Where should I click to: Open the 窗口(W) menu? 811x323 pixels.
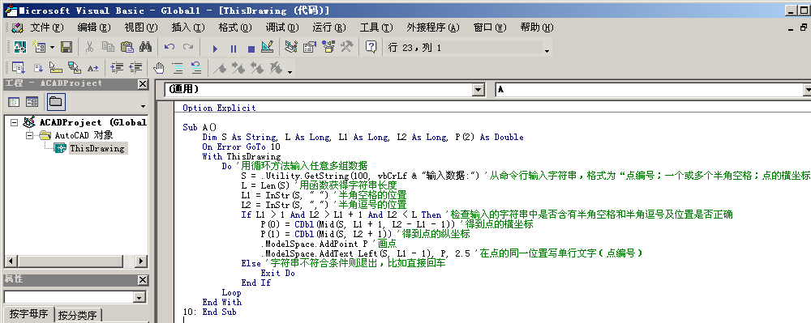point(490,28)
